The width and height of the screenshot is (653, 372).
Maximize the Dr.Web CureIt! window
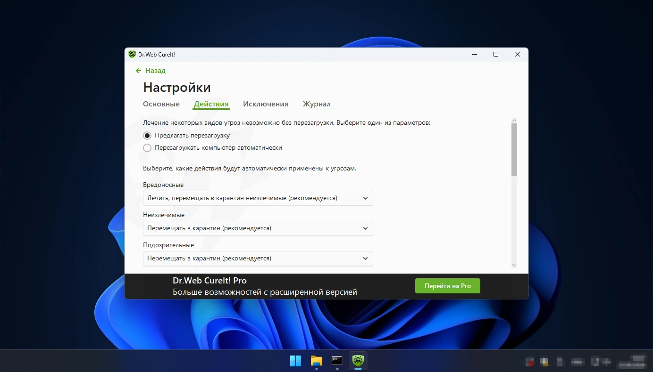[496, 54]
